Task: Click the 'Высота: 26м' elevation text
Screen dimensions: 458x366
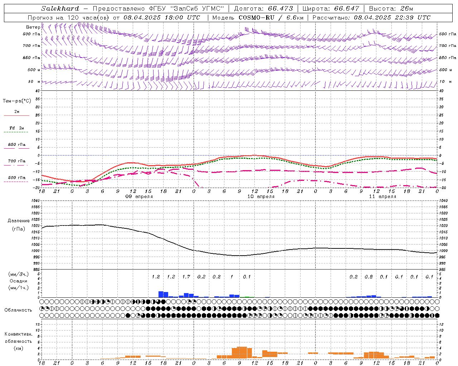Action: point(391,9)
